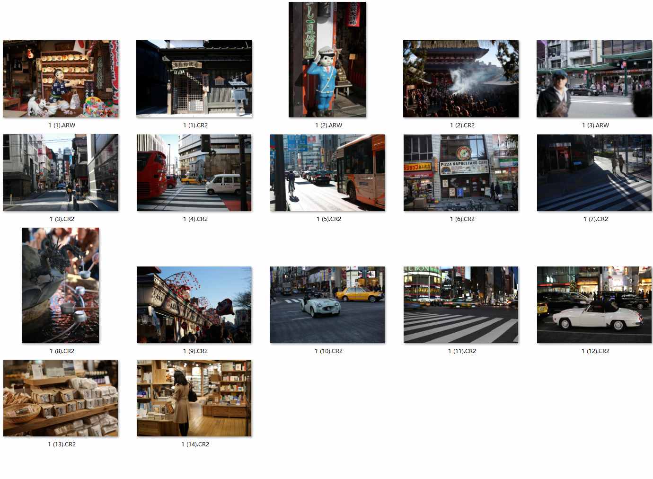Select the 1 (5).CR2 orange bus thumbnail
Viewport: 653px width, 479px height.
pos(327,173)
